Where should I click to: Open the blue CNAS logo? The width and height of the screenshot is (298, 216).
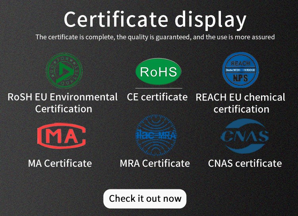(244, 136)
